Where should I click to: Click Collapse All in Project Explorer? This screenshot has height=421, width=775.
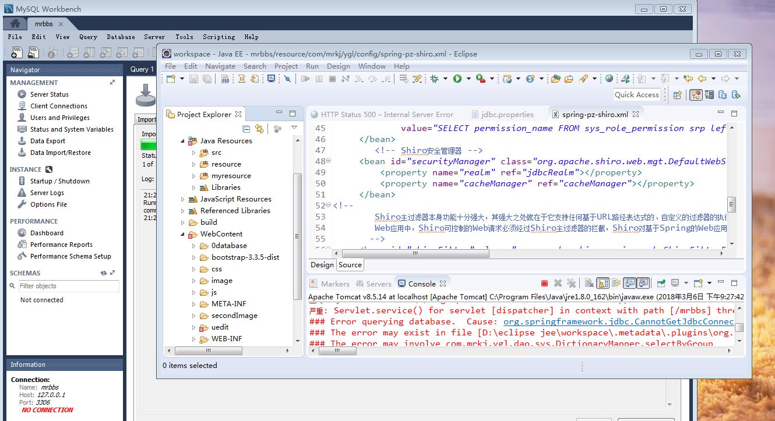tap(246, 129)
